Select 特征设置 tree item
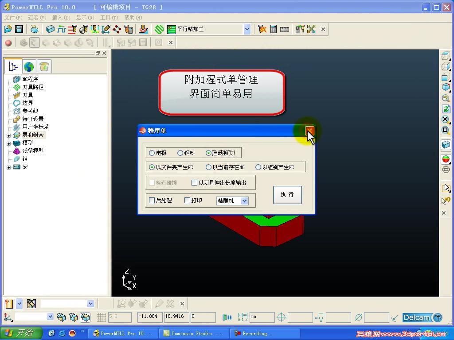The image size is (454, 340). (33, 119)
